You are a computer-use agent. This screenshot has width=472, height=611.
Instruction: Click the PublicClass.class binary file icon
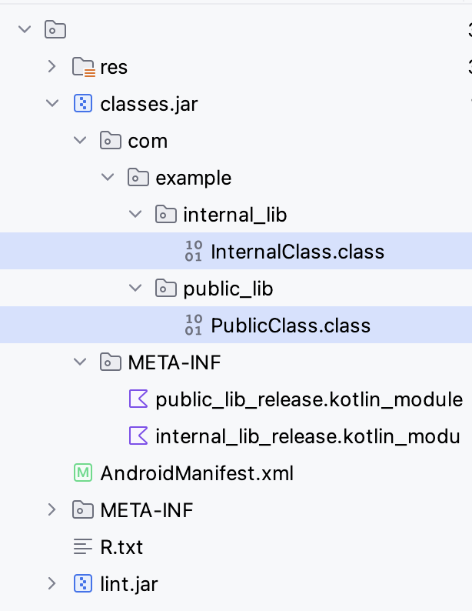pyautogui.click(x=194, y=325)
